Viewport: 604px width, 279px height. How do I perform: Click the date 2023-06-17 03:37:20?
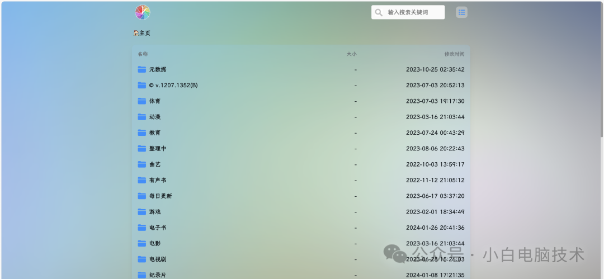pyautogui.click(x=435, y=196)
